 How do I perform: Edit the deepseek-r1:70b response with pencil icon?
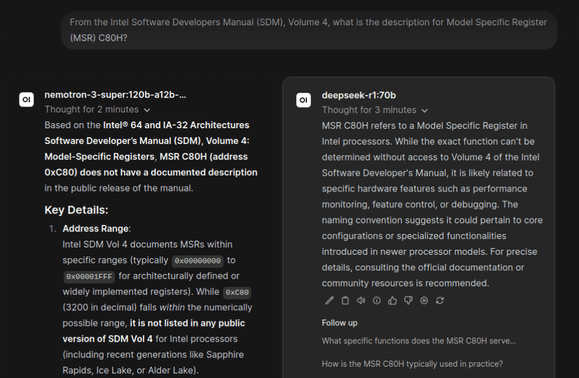[x=329, y=301]
